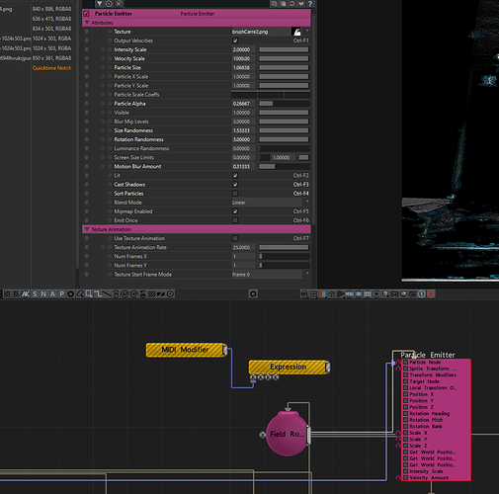Open texture file browser icon beside brushCarre2.png

[297, 32]
